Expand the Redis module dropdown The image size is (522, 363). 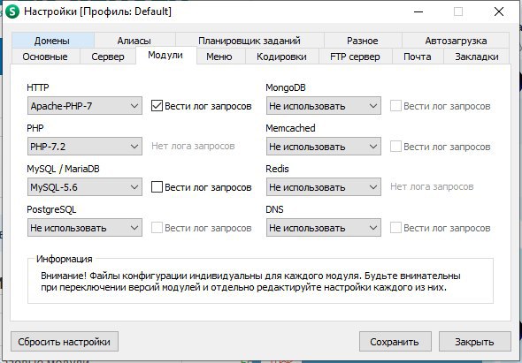[324, 187]
